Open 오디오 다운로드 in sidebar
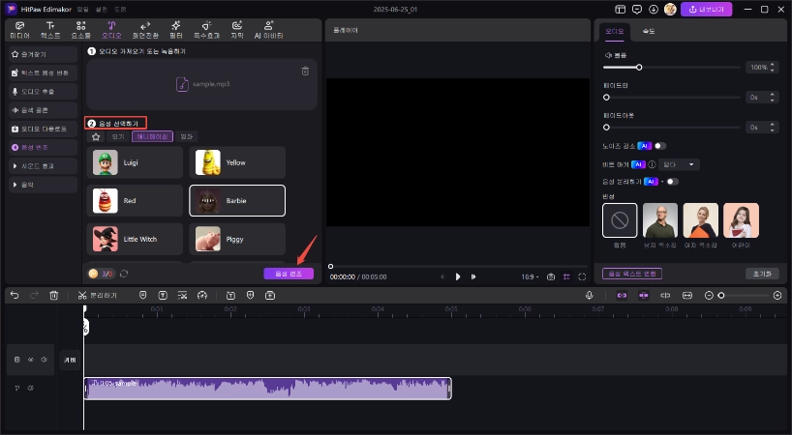 [43, 129]
